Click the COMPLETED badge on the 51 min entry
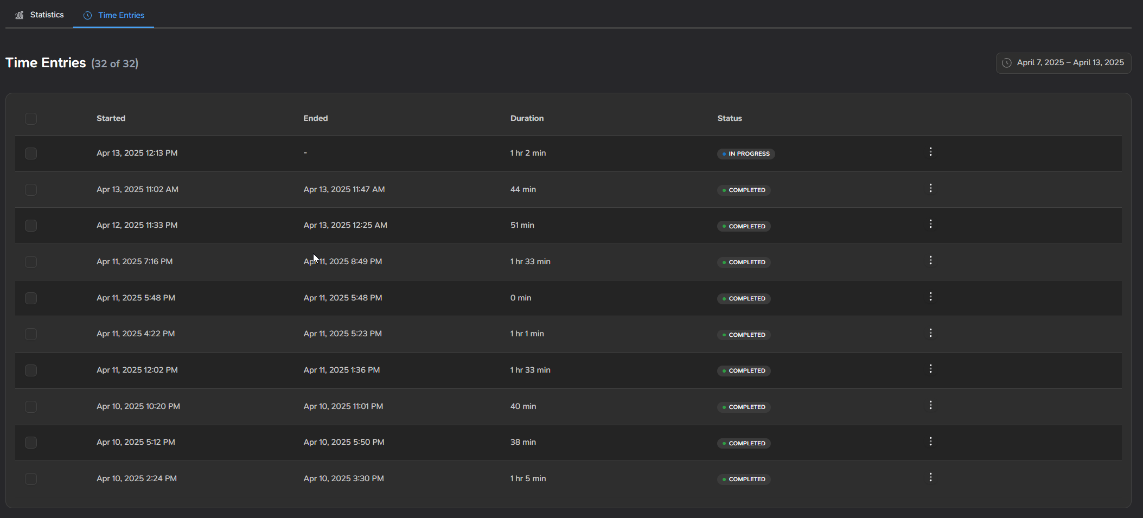Image resolution: width=1143 pixels, height=518 pixels. pyautogui.click(x=744, y=226)
